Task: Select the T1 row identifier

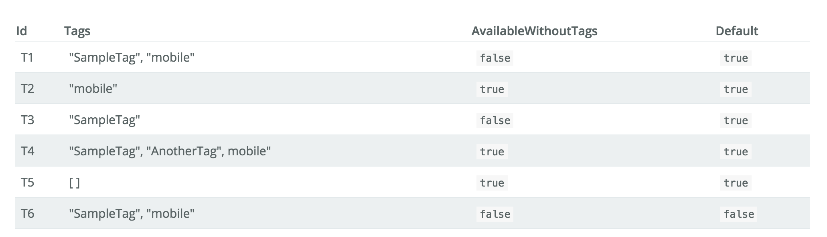Action: [27, 58]
